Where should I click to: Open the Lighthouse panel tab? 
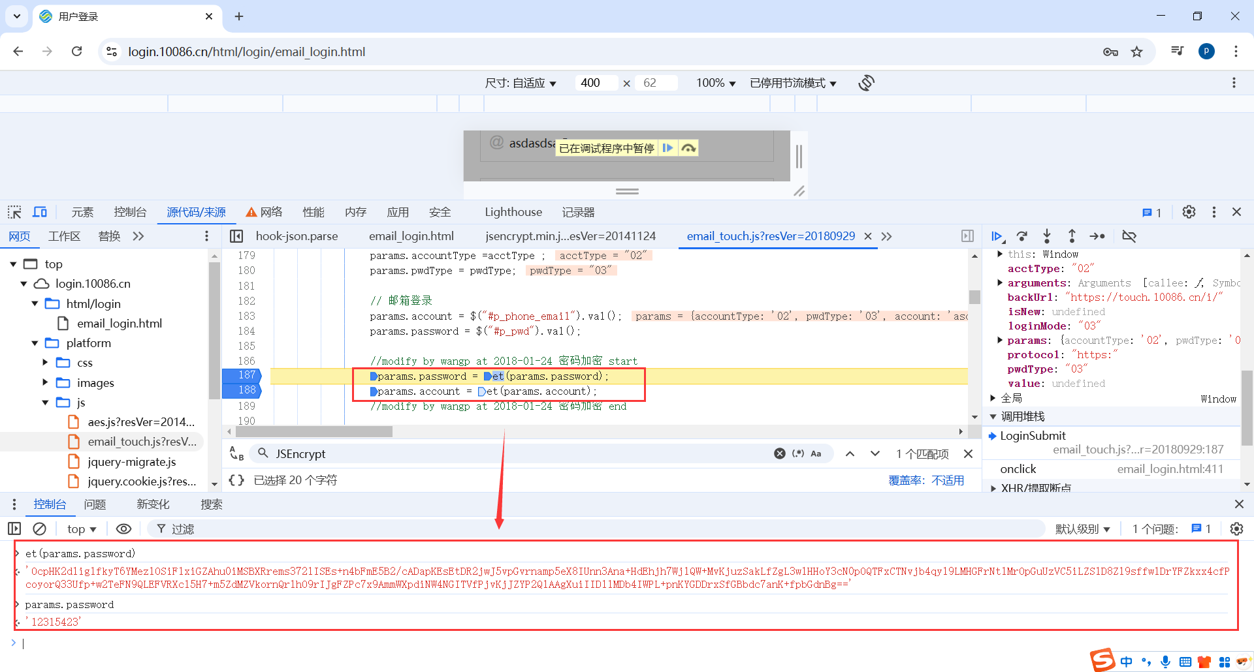tap(513, 212)
